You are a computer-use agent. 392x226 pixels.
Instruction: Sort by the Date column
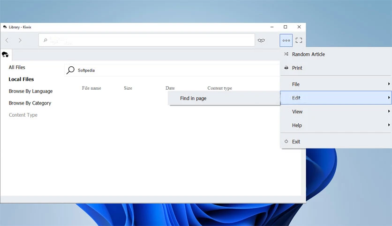coord(170,88)
